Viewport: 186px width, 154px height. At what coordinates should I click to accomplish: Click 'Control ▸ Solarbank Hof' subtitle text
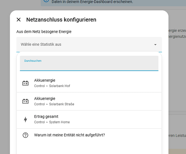click(52, 86)
